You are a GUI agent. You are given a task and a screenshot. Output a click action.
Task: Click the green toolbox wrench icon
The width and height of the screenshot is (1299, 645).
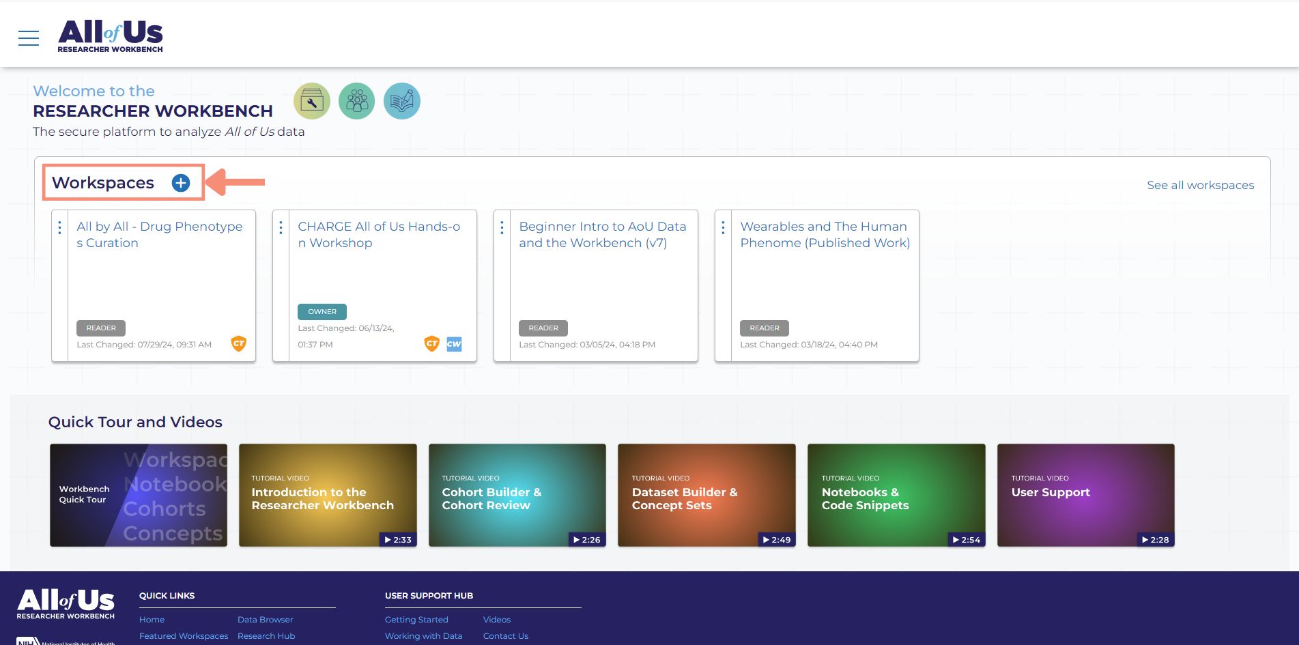(312, 101)
